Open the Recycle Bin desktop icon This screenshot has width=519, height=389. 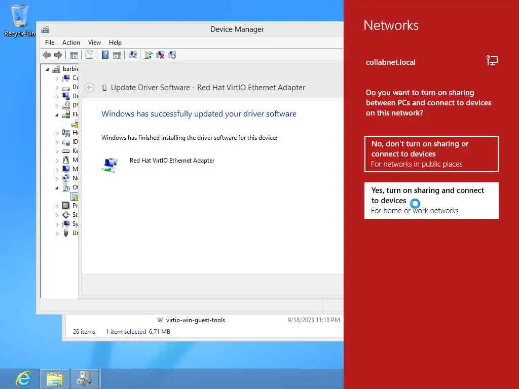(x=20, y=20)
